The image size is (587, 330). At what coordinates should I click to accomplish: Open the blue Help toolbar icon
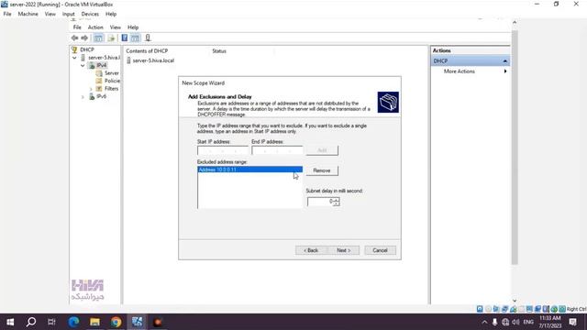[125, 38]
